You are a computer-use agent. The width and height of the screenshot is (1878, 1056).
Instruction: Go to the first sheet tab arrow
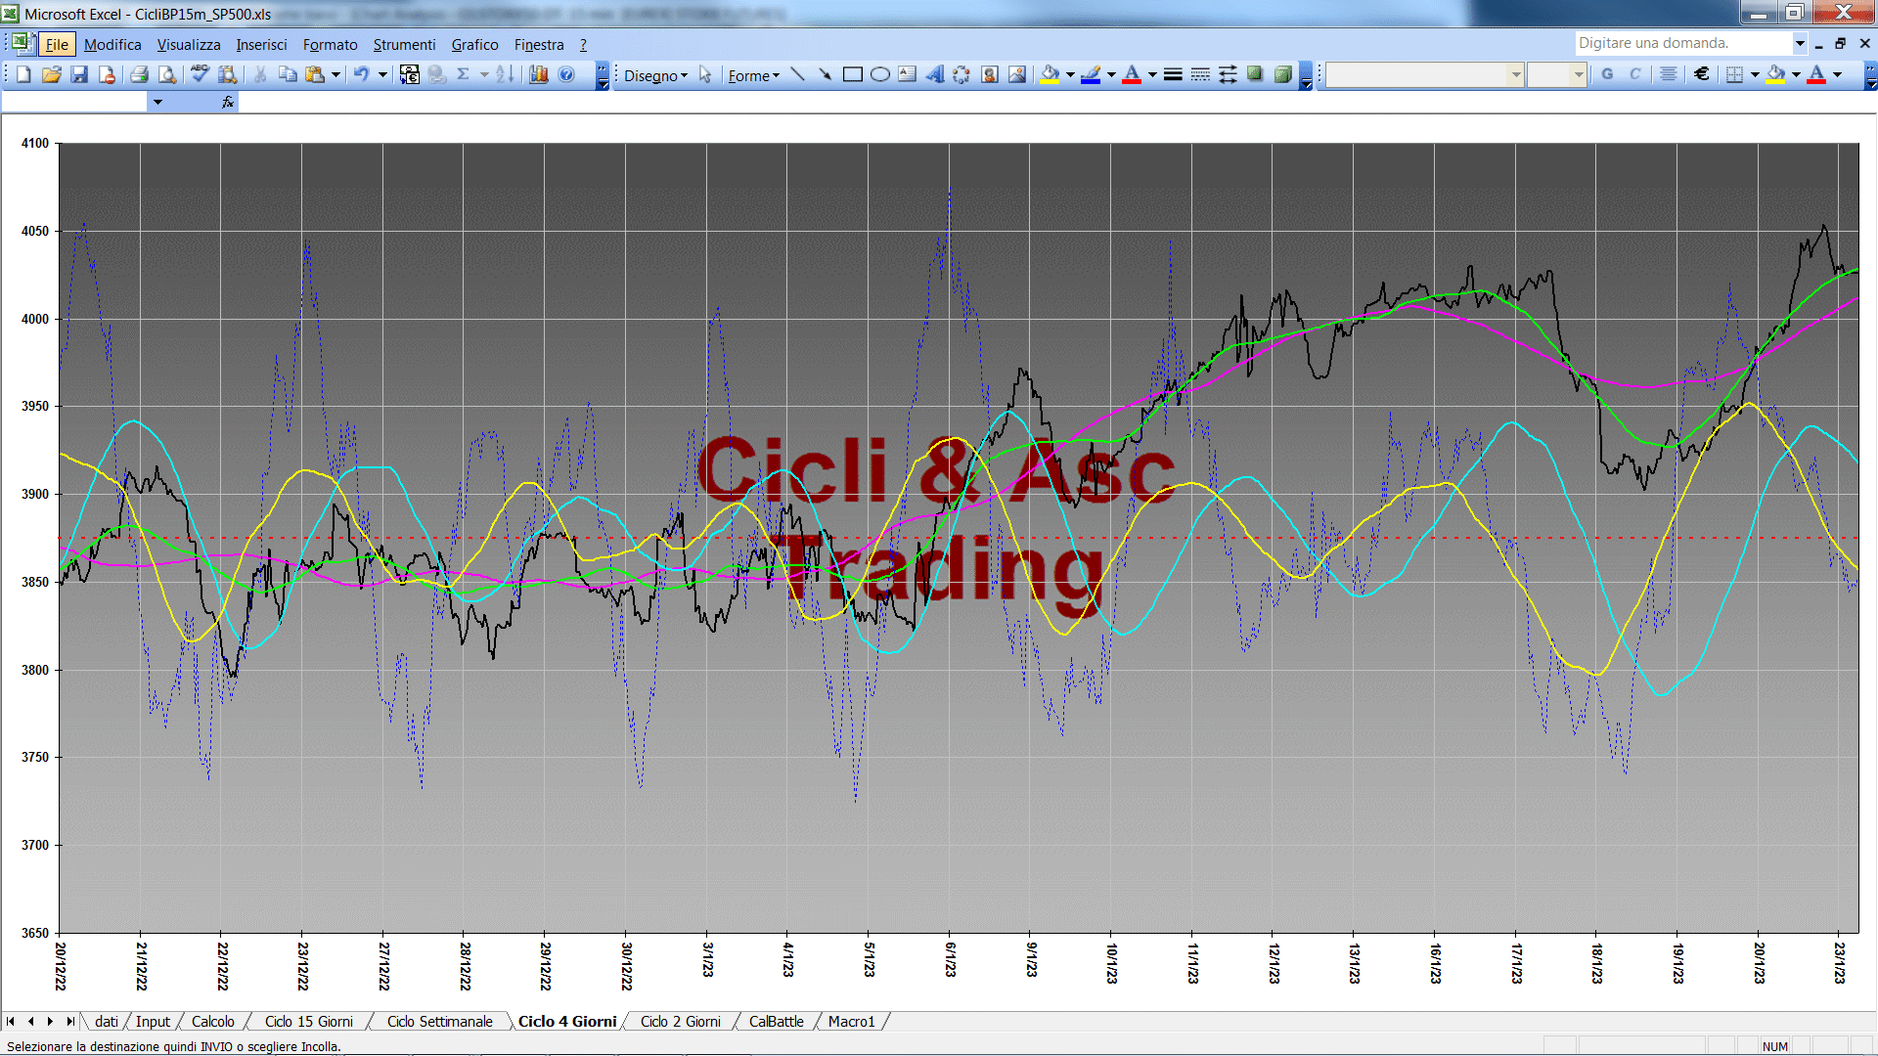click(11, 1021)
